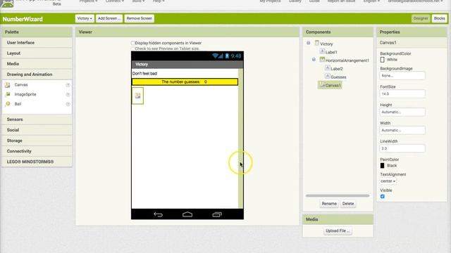
Task: Expand the Layout palette section
Action: pyautogui.click(x=37, y=53)
